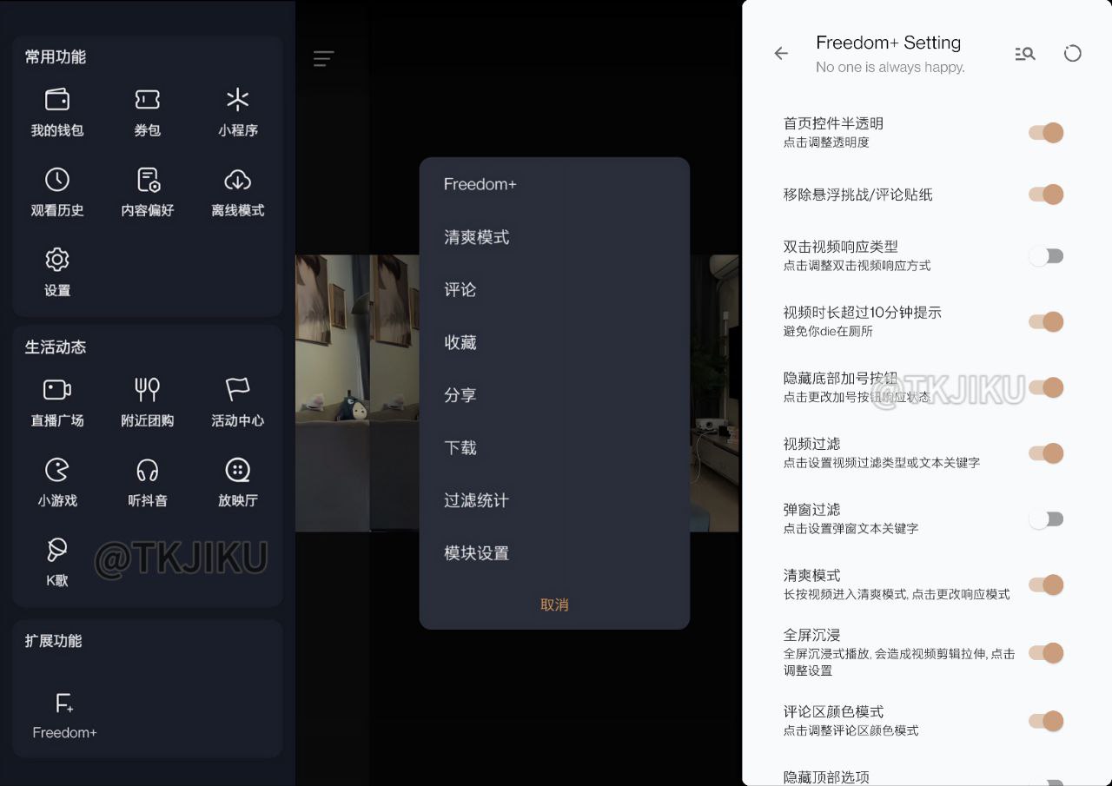Open 听抖音 headphones icon
This screenshot has height=786, width=1112.
(x=147, y=470)
